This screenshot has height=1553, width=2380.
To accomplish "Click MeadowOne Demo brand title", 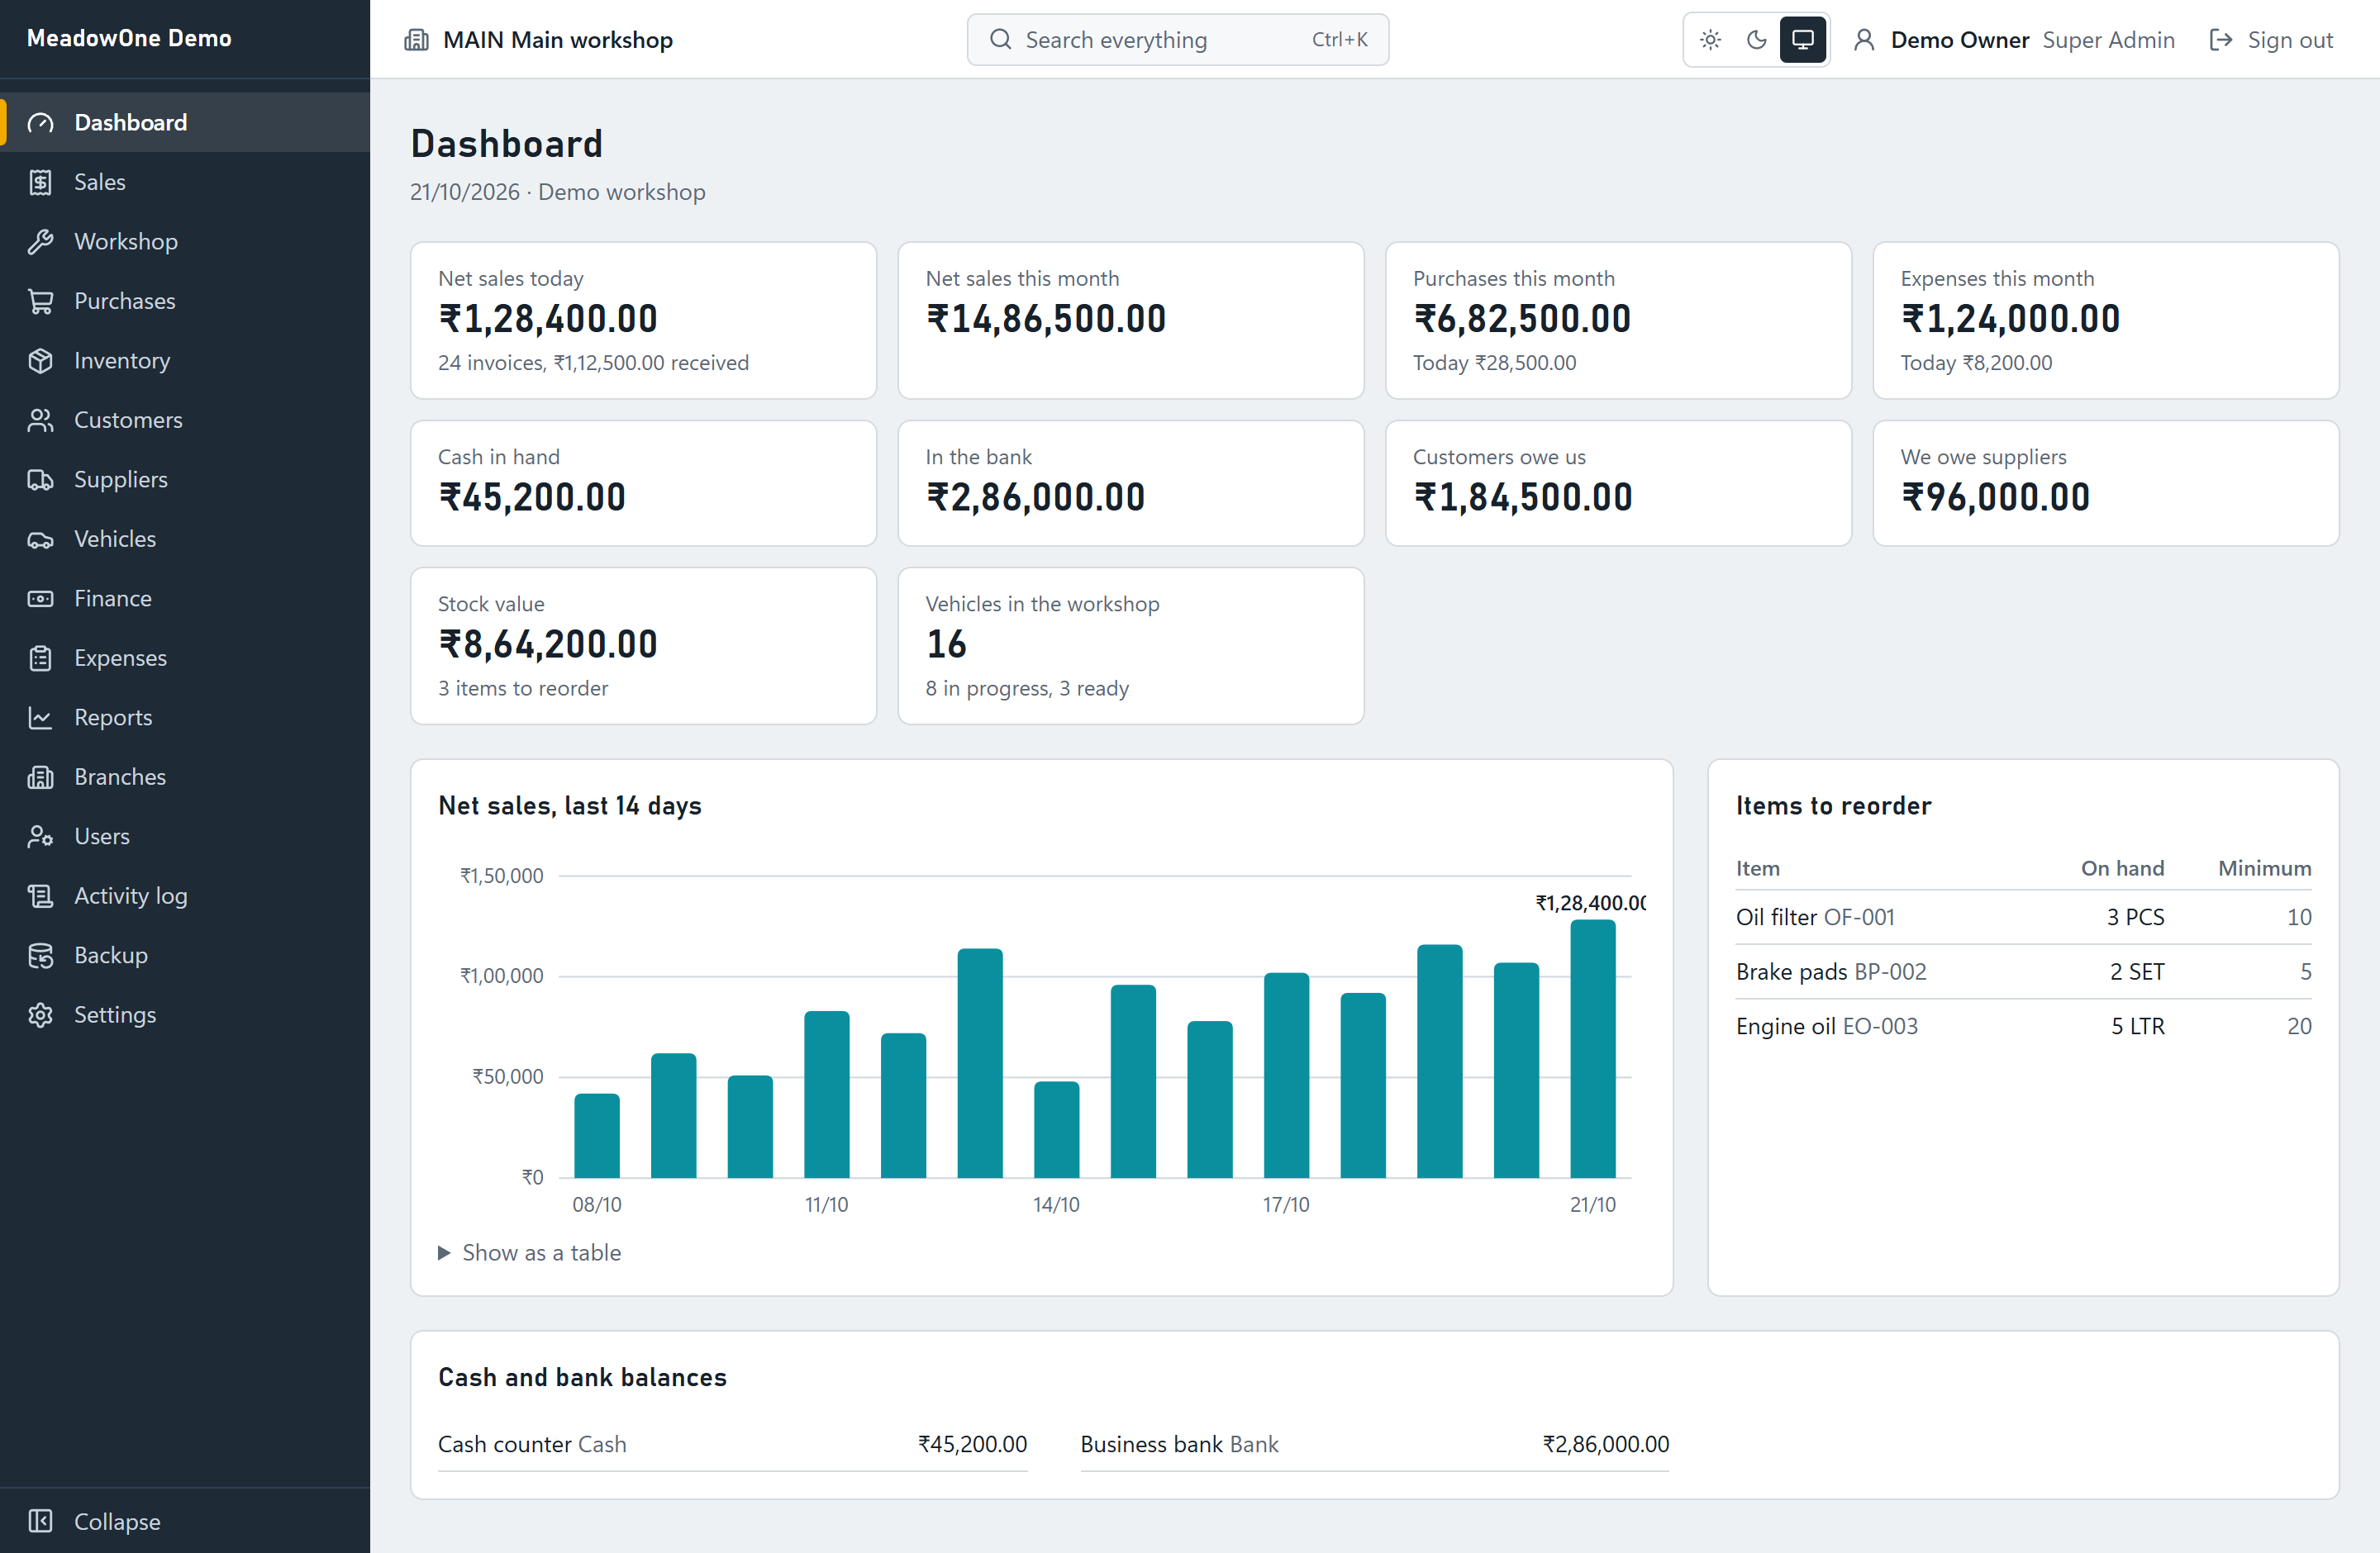I will 129,38.
